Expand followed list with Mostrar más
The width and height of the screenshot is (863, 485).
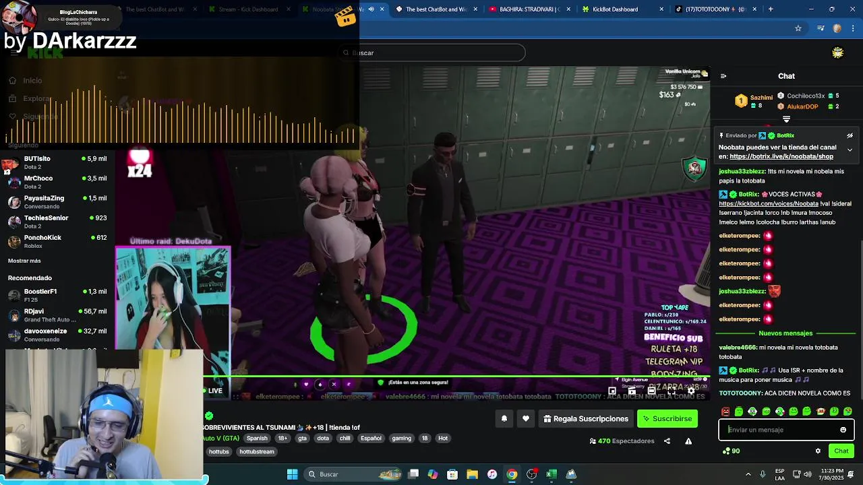(24, 261)
